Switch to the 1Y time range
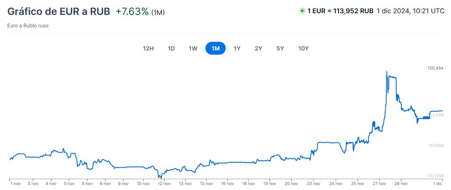 237,48
